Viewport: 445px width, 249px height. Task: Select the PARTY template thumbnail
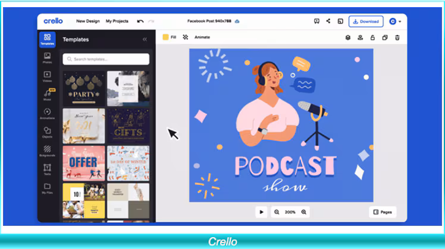pos(84,88)
